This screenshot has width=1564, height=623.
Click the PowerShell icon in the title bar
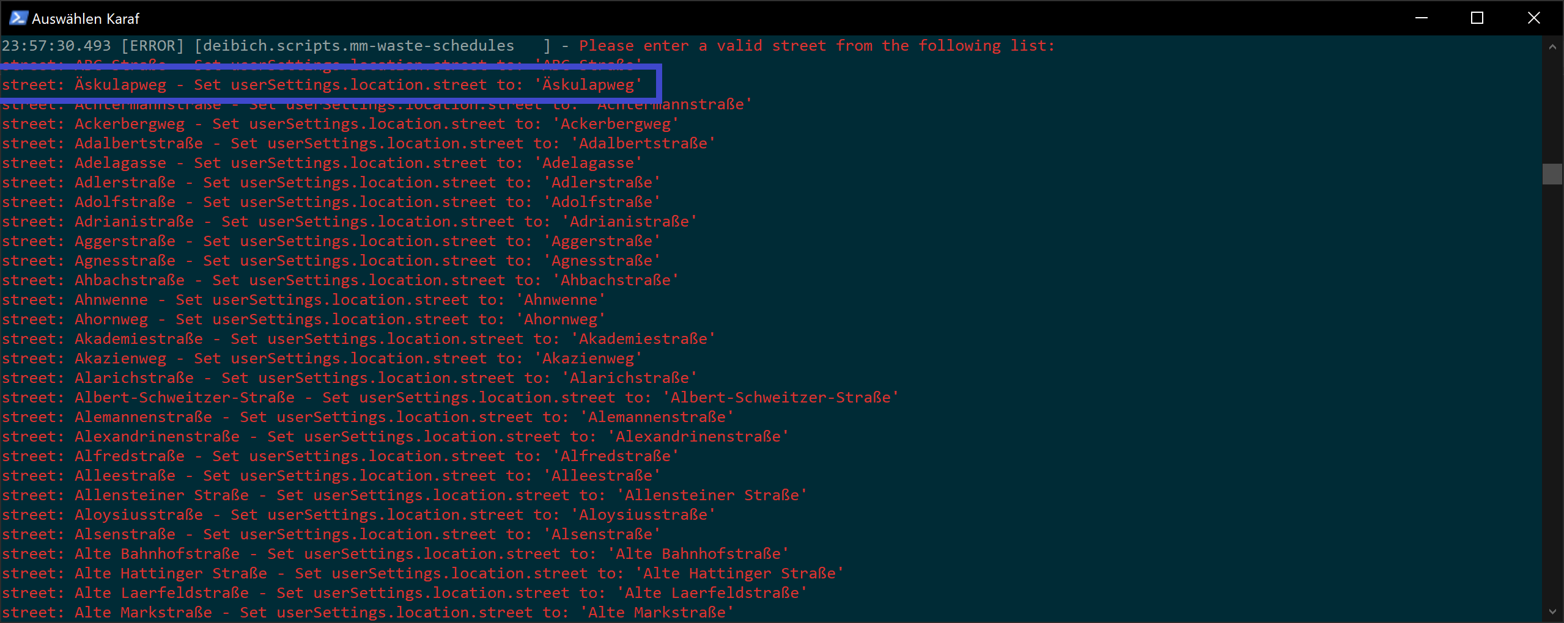18,18
